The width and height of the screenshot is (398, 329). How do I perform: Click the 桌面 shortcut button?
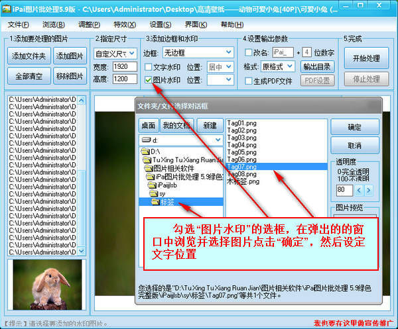[x=149, y=125]
